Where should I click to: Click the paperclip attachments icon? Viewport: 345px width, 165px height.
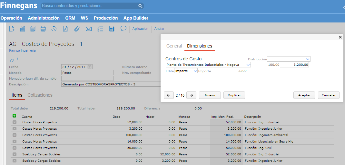point(77,29)
